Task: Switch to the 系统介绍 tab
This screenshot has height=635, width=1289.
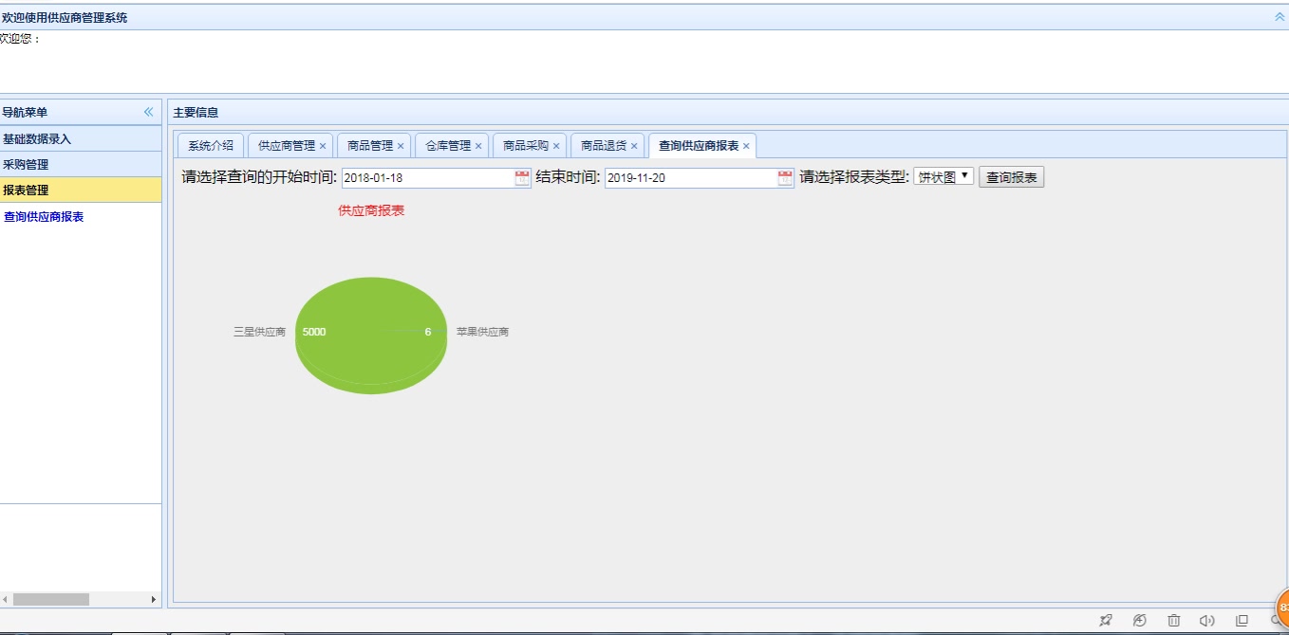Action: pyautogui.click(x=210, y=145)
